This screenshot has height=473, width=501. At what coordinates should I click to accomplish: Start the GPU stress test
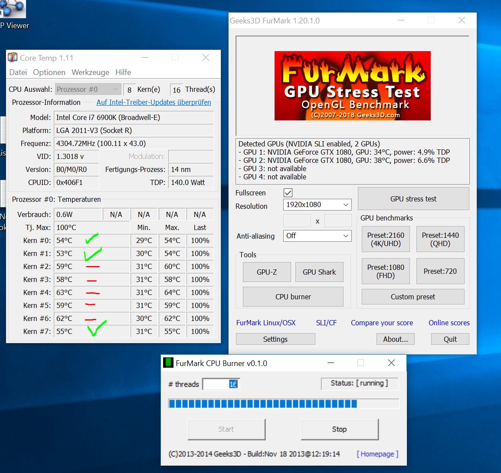(413, 199)
